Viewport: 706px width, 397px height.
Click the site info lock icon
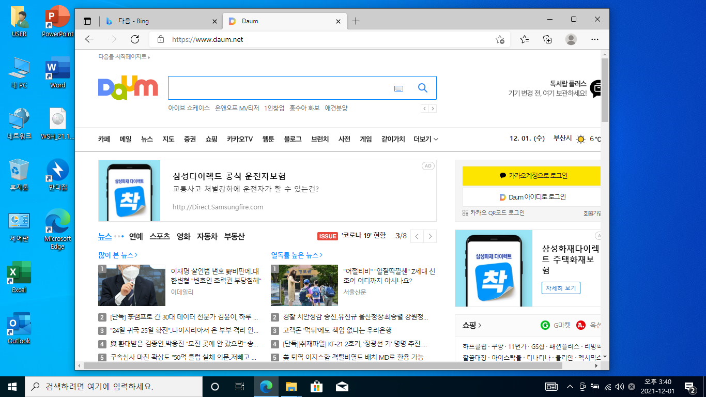pyautogui.click(x=161, y=39)
